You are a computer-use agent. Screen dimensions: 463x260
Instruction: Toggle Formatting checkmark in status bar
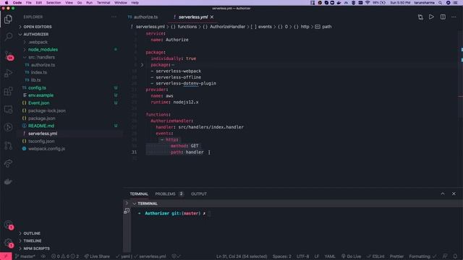(x=422, y=256)
